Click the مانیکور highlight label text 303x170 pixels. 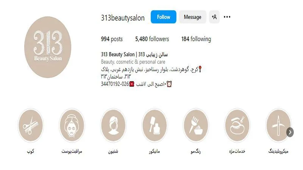(x=155, y=151)
